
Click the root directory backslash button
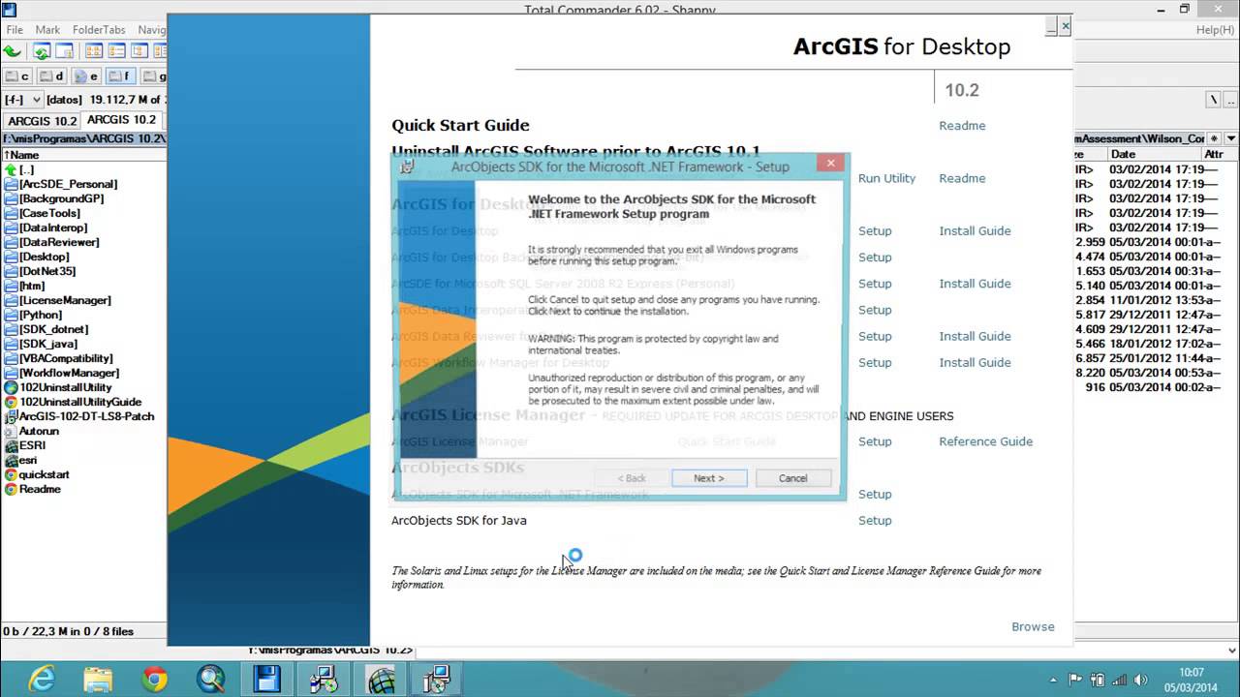(1213, 100)
